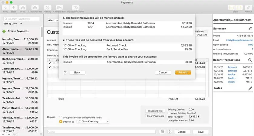
Task: Select Nguyen, Tuan payment $2,736.12
Action: point(20,80)
